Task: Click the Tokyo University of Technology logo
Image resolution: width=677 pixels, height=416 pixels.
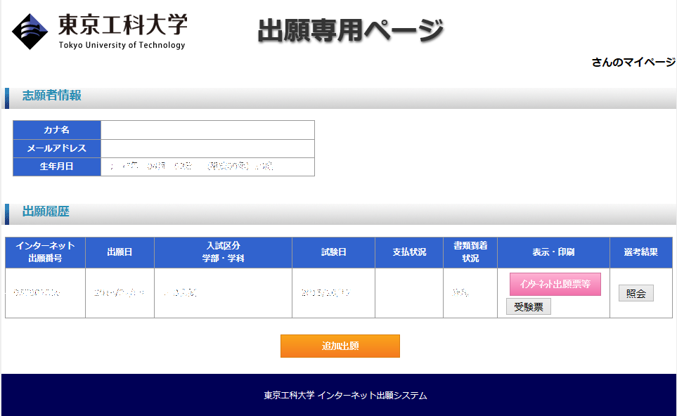Action: coord(100,31)
